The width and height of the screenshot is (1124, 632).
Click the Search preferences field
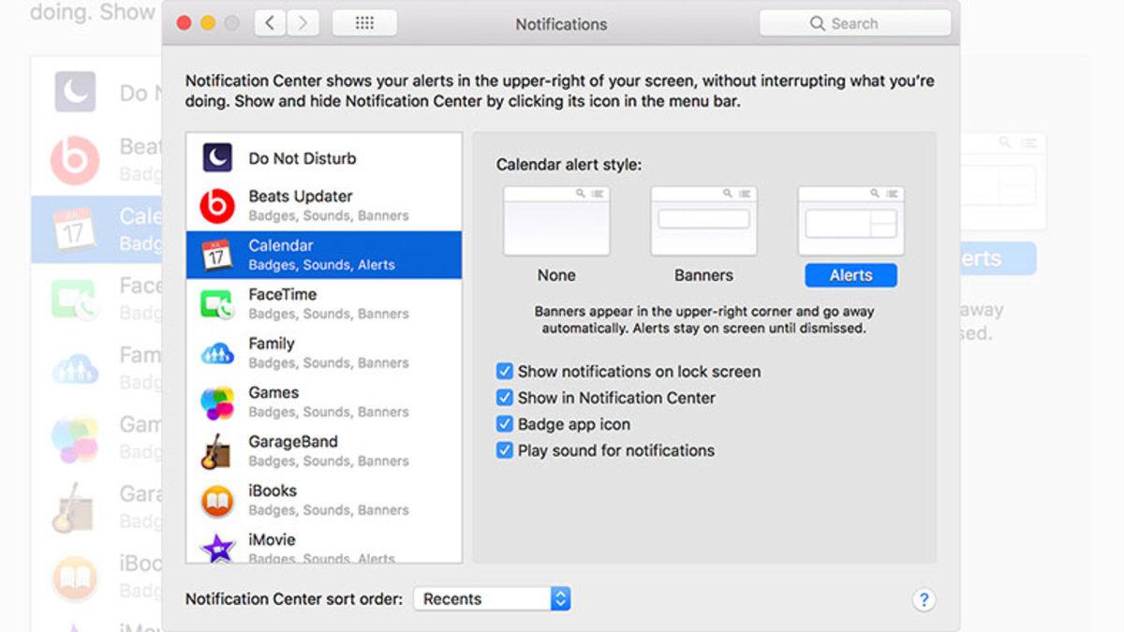[852, 23]
